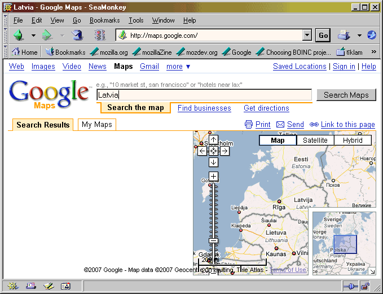Image resolution: width=383 pixels, height=294 pixels.
Task: Click the zoom slider track near top
Action: click(x=213, y=188)
